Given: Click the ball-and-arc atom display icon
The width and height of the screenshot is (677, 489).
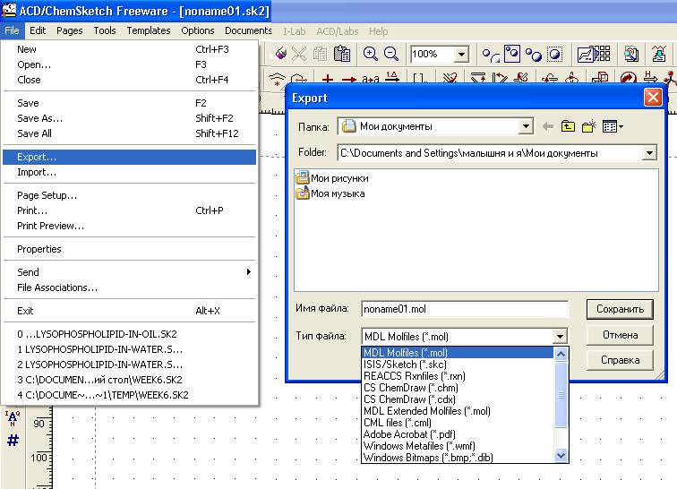Looking at the screenshot, I should [491, 55].
